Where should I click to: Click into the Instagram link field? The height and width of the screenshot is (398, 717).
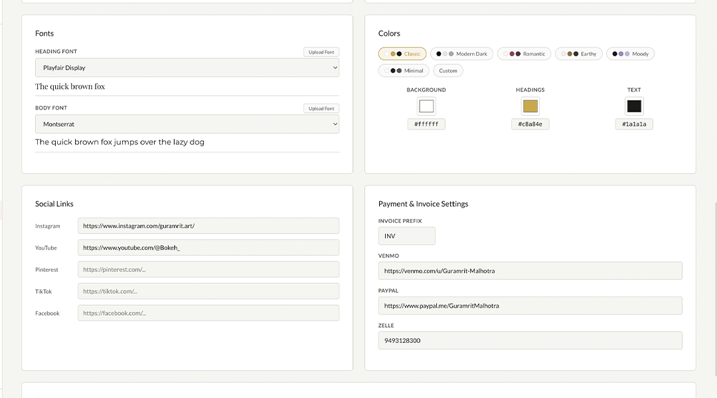coord(208,226)
